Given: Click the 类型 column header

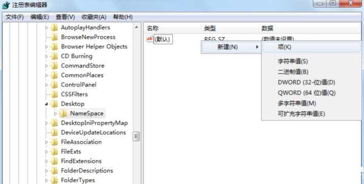Looking at the screenshot, I should 230,28.
